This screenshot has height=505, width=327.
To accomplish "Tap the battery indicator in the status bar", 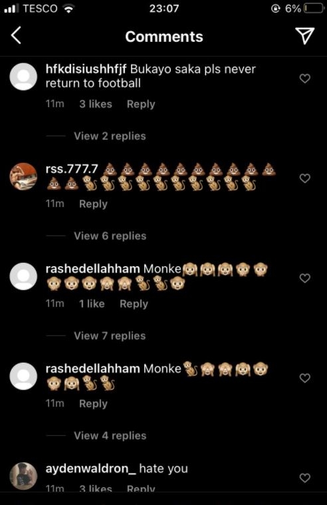I will click(x=314, y=8).
